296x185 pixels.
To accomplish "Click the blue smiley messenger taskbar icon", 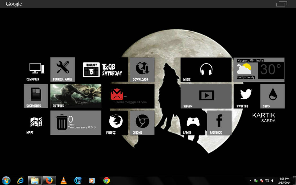I will pyautogui.click(x=78, y=181).
